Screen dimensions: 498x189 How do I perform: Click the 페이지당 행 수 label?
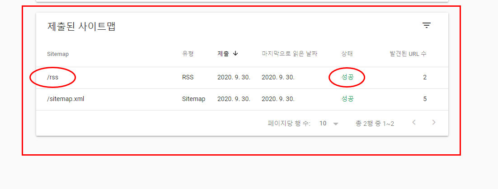(289, 123)
